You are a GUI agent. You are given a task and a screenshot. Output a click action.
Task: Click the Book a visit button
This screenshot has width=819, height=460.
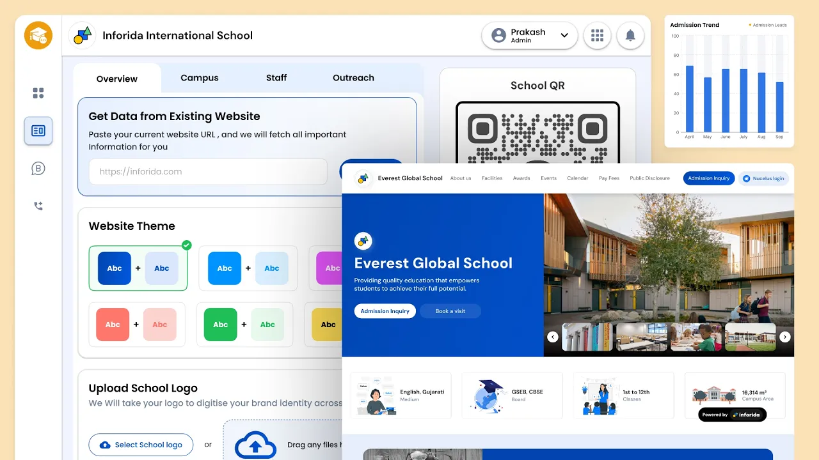click(450, 311)
